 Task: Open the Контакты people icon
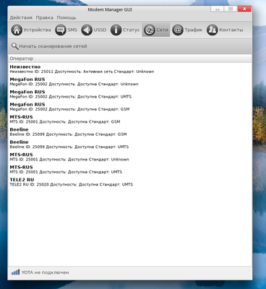pos(213,30)
